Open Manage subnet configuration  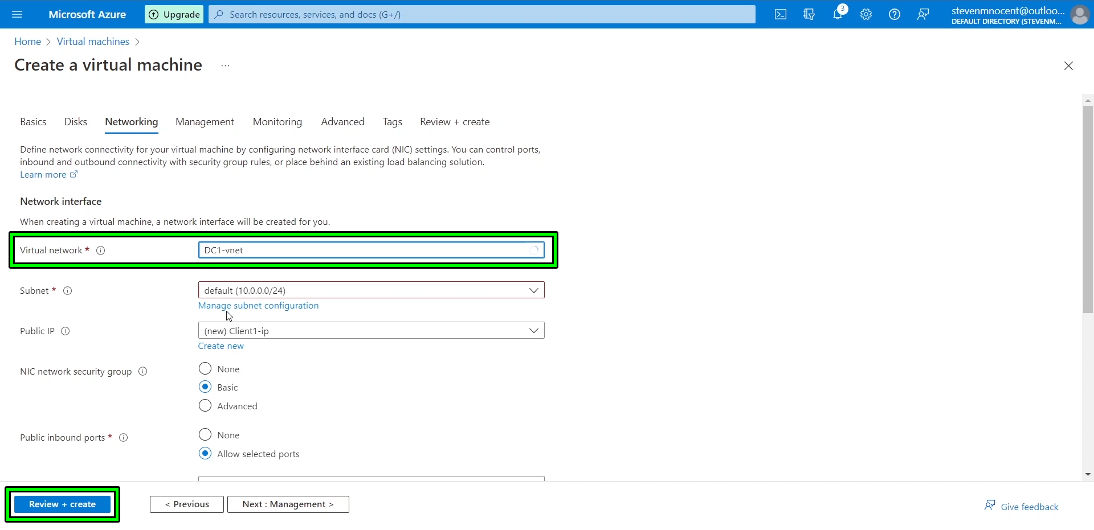click(x=258, y=305)
